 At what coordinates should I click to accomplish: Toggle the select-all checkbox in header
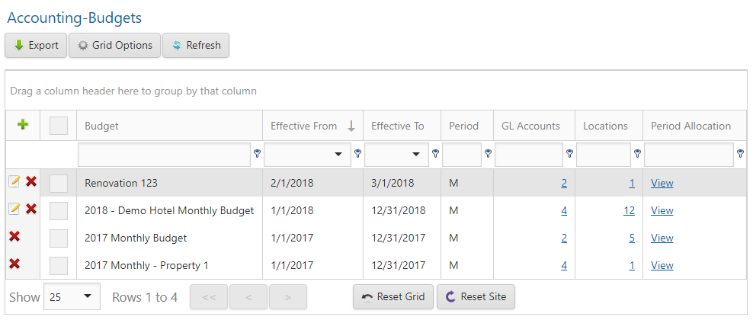59,126
